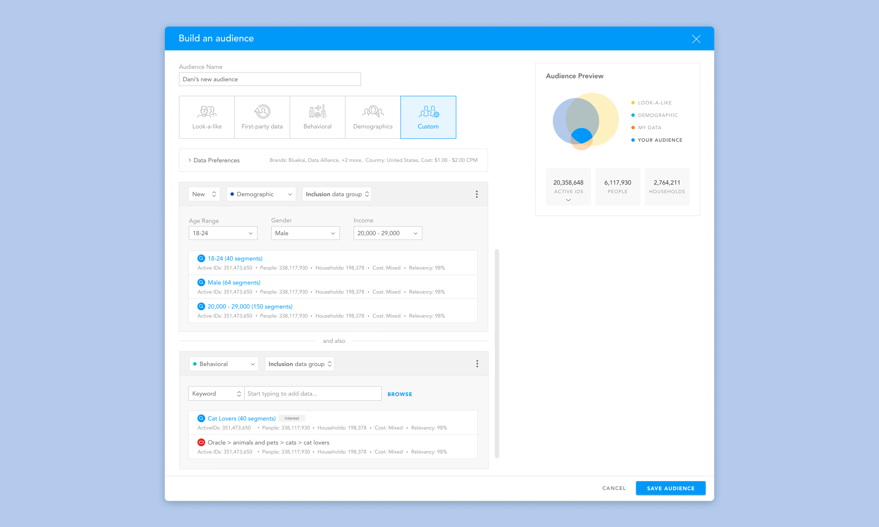Open the Behavioral group's three-dot menu
Viewport: 879px width, 527px height.
pos(477,364)
